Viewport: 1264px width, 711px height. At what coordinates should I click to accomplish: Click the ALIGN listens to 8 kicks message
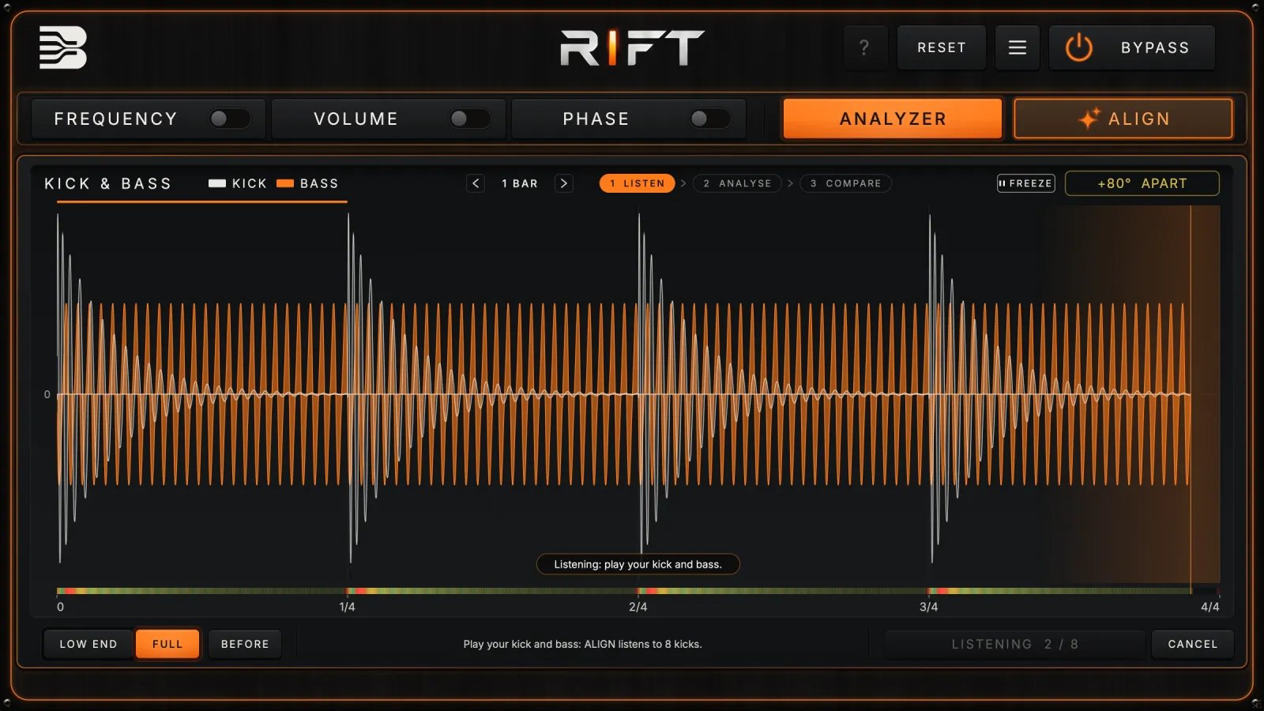point(582,644)
